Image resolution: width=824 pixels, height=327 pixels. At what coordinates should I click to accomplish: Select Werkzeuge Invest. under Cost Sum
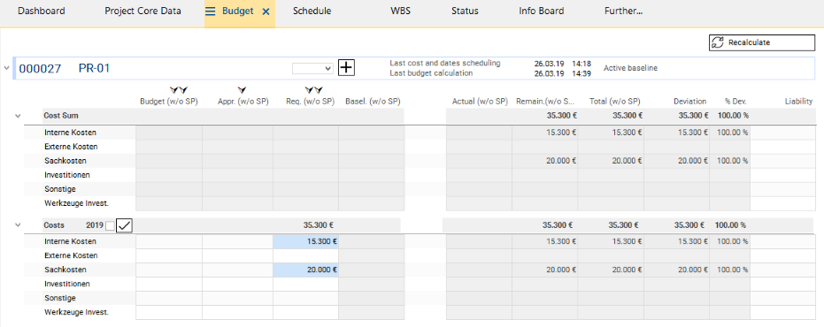click(76, 203)
